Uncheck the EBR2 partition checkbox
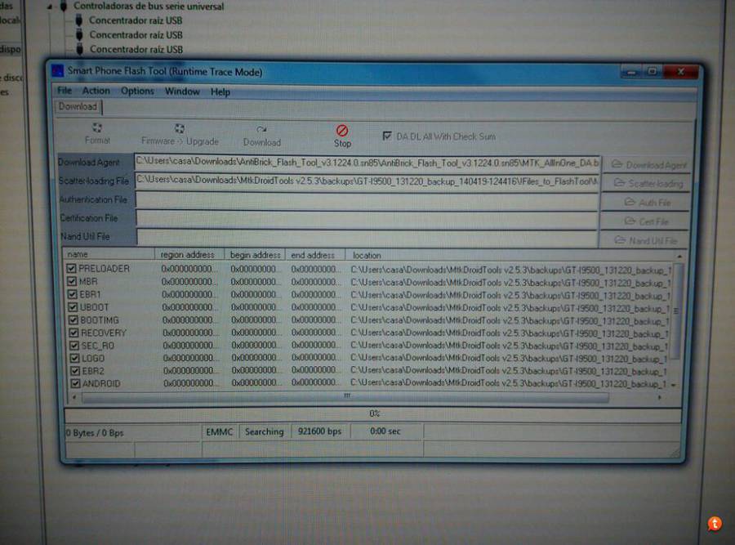Screen dimensions: 735x545 (x=75, y=371)
